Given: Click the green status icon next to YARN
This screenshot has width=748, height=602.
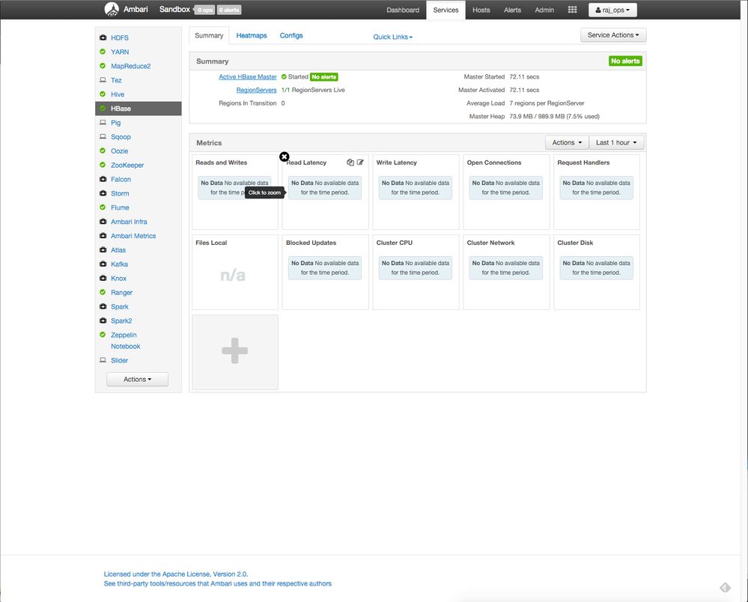Looking at the screenshot, I should pos(103,52).
